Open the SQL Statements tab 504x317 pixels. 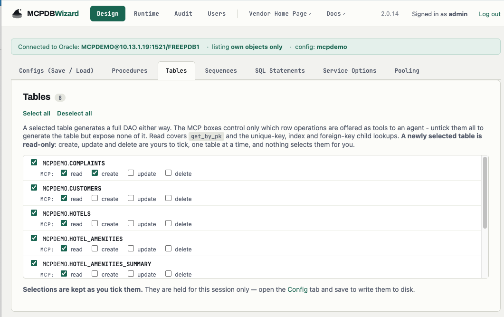[x=280, y=70]
